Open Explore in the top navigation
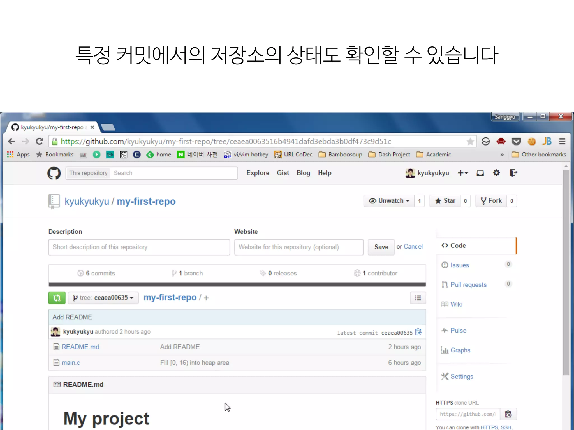 (x=258, y=173)
